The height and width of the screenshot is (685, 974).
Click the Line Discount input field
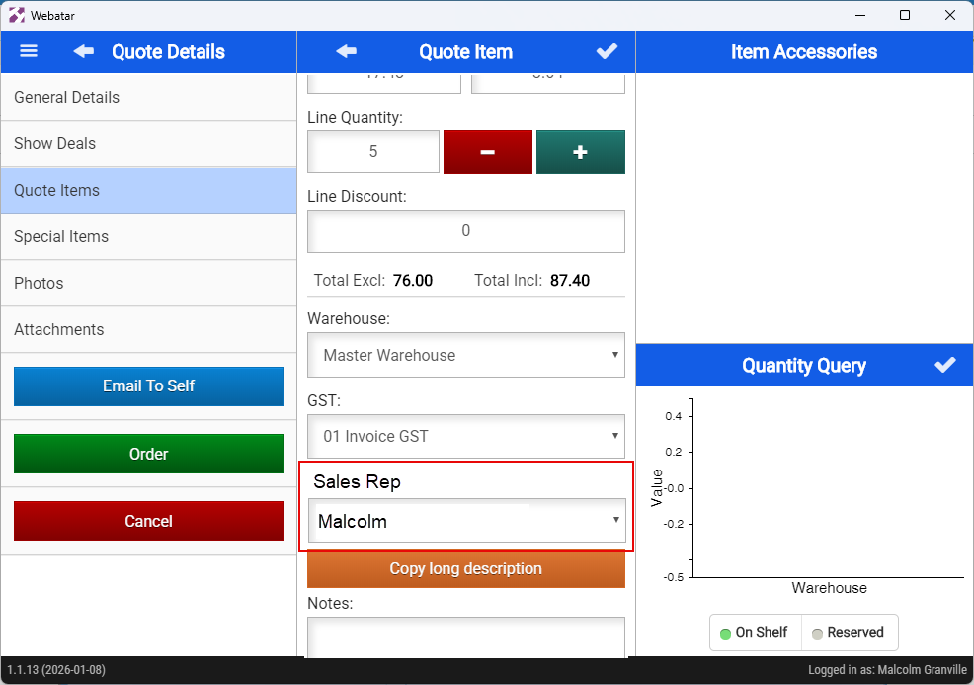click(x=465, y=231)
